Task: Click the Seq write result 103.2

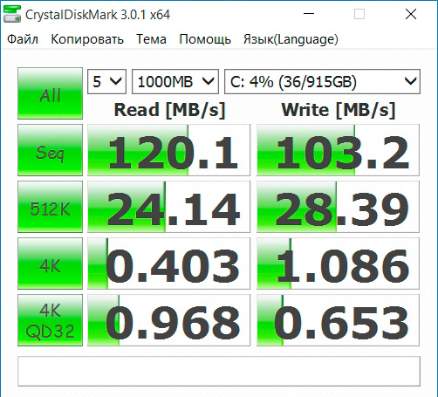Action: tap(338, 150)
